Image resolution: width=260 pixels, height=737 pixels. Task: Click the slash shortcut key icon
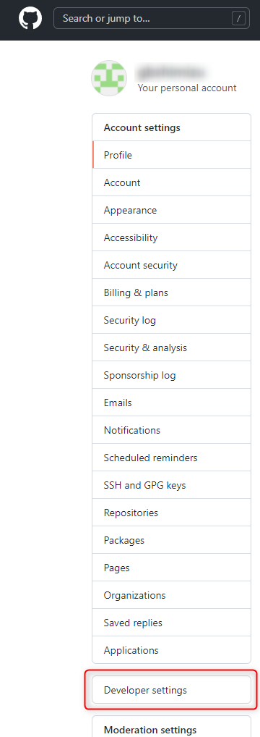pos(239,19)
